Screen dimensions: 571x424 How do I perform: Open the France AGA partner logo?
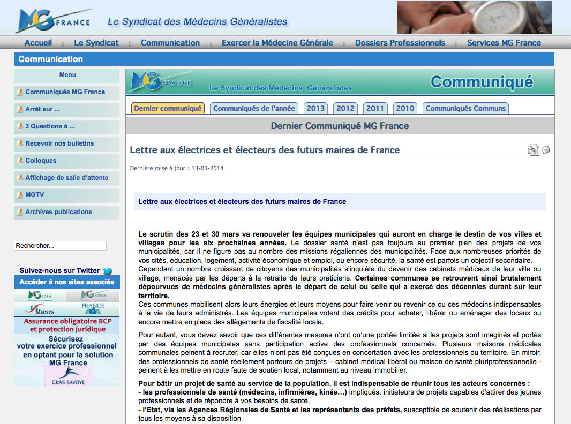pos(93,309)
